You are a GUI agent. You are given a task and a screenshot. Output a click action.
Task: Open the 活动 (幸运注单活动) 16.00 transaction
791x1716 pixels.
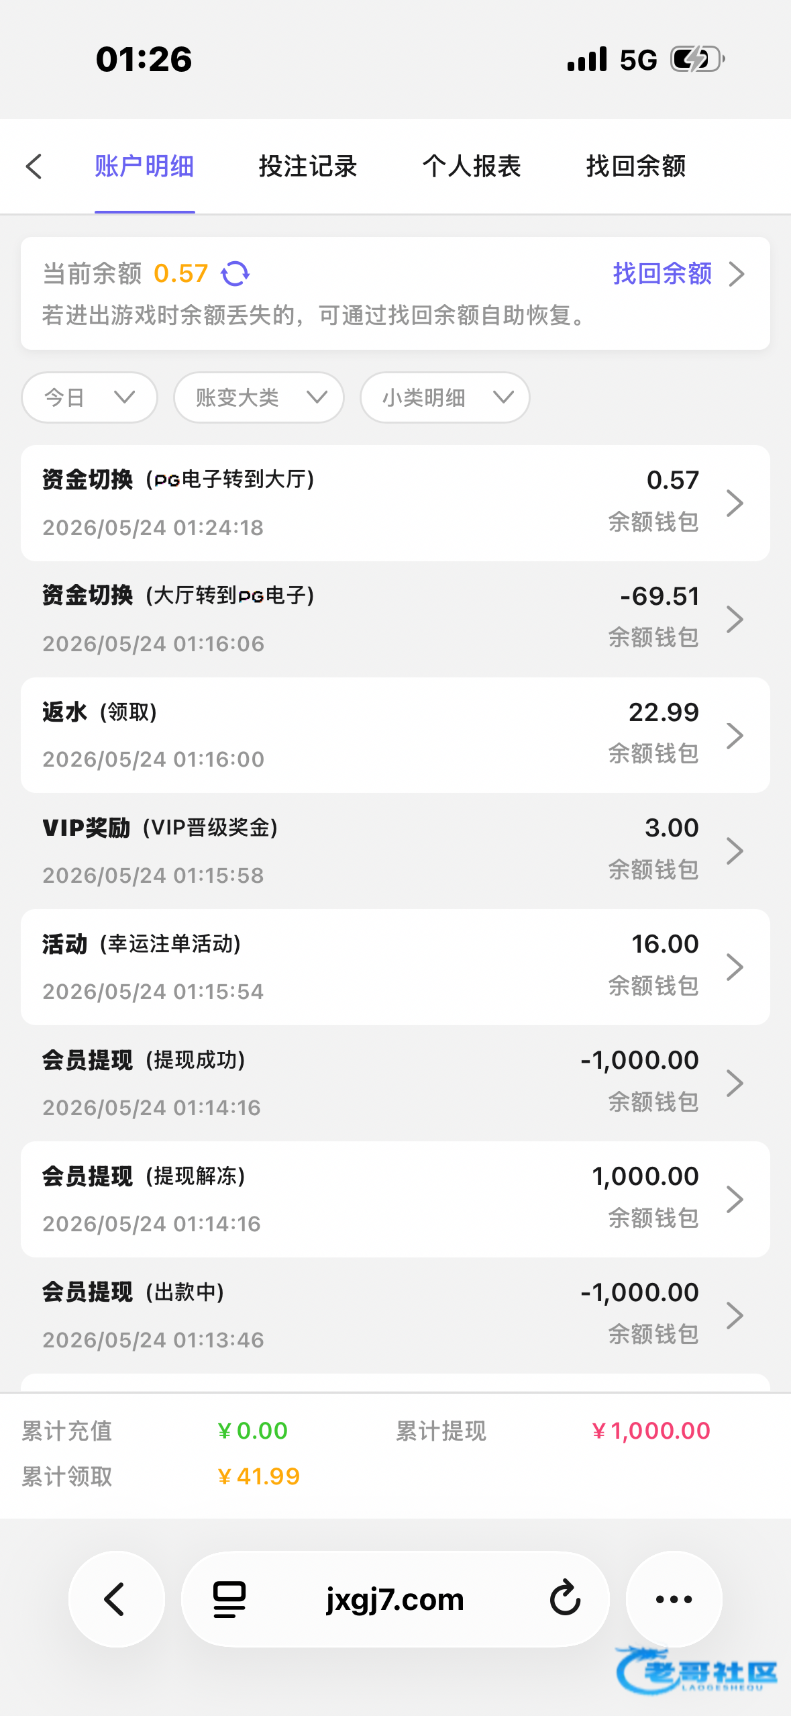pyautogui.click(x=395, y=967)
